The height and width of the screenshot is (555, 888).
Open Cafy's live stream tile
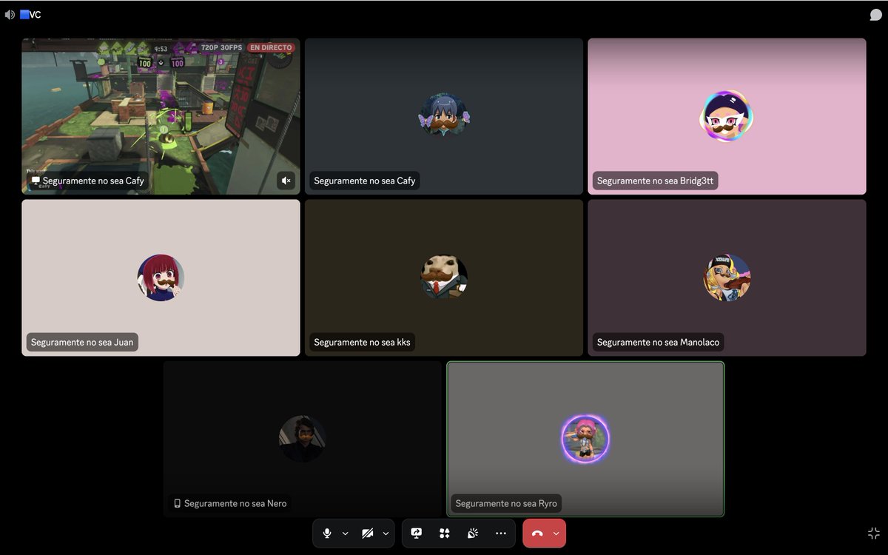(x=161, y=116)
